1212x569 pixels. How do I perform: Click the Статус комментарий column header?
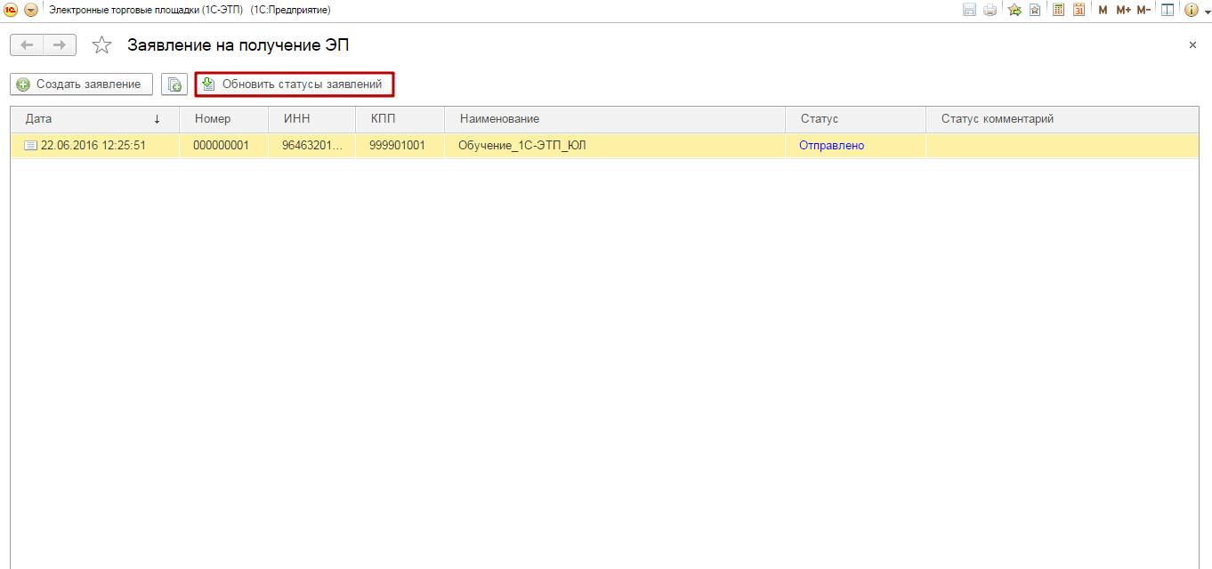pyautogui.click(x=1063, y=119)
